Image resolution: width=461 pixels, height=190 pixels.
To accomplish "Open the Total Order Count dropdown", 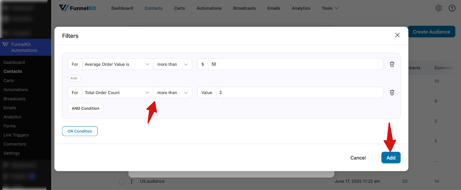I will pyautogui.click(x=118, y=93).
